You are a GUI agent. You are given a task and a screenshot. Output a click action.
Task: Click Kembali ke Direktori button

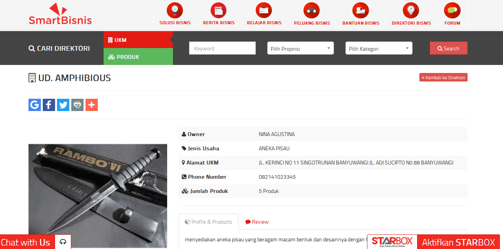click(x=443, y=78)
